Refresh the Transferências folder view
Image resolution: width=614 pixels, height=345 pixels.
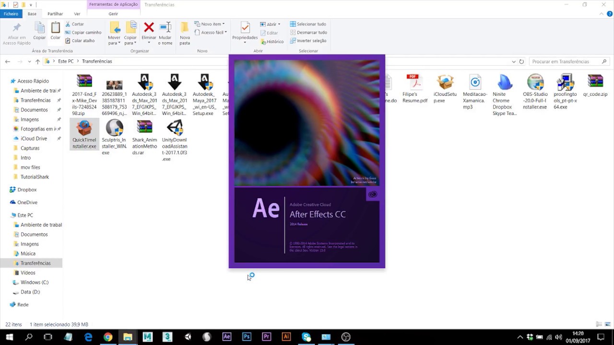(x=522, y=61)
